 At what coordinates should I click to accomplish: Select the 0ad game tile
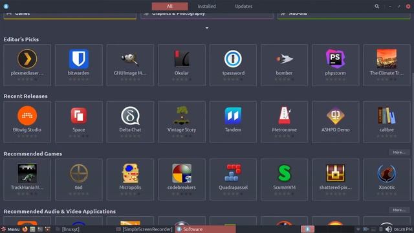[x=79, y=179]
